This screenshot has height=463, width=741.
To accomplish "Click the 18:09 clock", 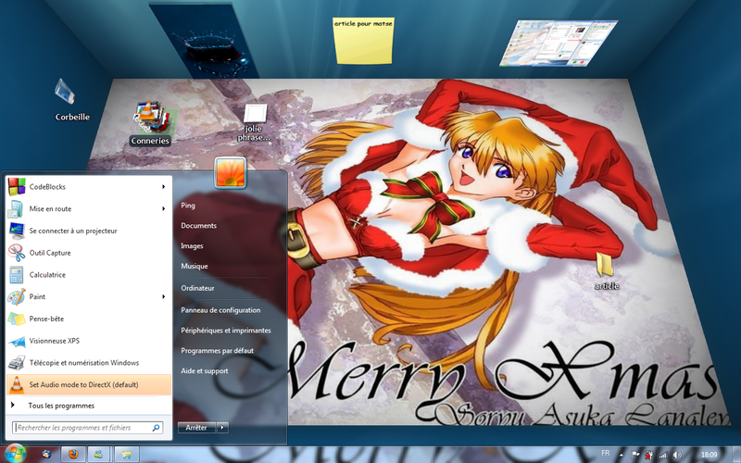I will [x=709, y=455].
